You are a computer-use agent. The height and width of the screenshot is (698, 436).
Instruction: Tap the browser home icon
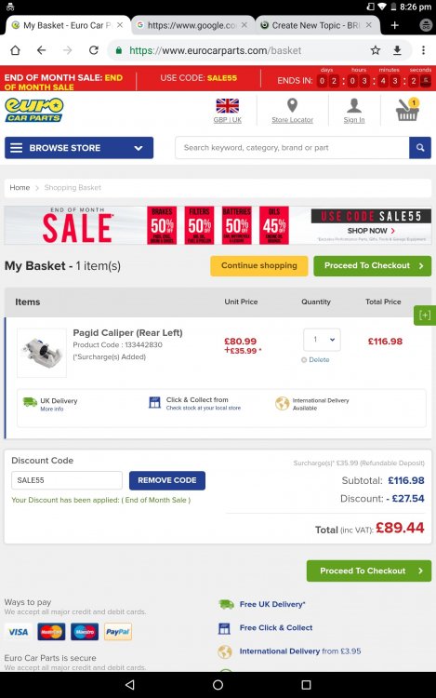point(15,50)
